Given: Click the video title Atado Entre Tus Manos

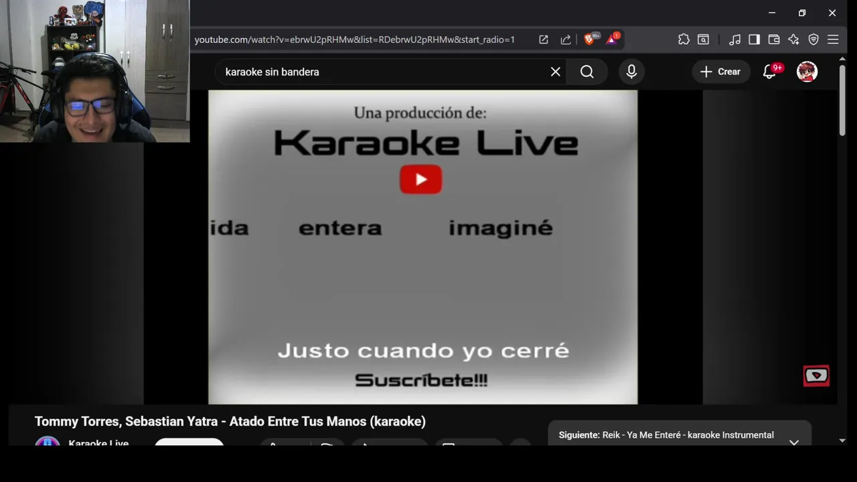Looking at the screenshot, I should [230, 421].
